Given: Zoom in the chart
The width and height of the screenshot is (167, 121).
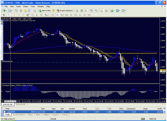Looking at the screenshot, I should click(x=91, y=10).
